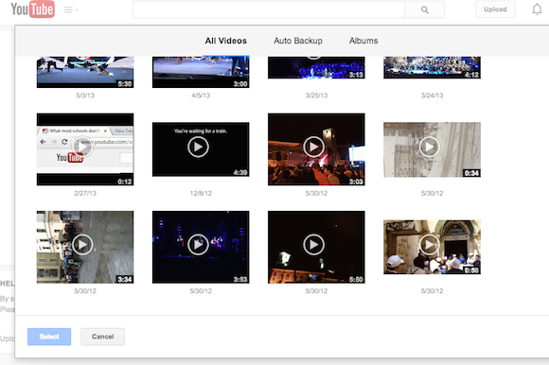Click the Cancel button
The height and width of the screenshot is (365, 549).
pos(102,337)
